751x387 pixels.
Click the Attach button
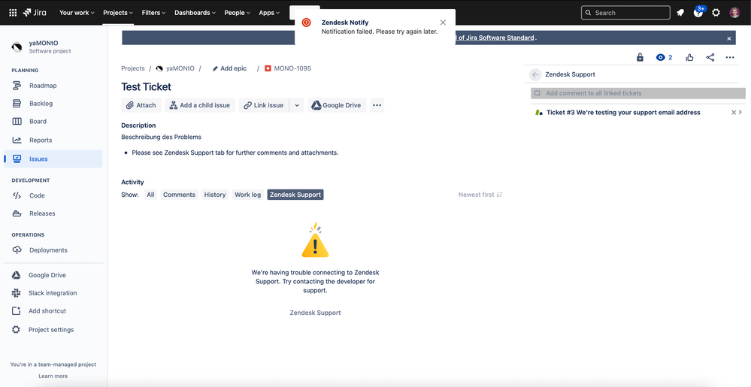coord(141,105)
